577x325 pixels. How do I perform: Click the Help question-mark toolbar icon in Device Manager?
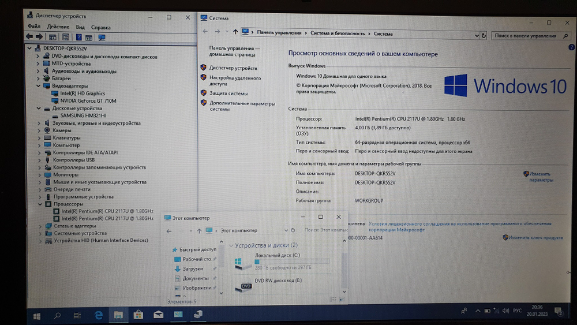point(78,37)
